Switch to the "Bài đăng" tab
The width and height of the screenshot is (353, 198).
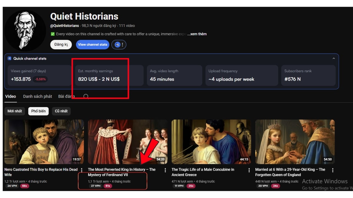[x=66, y=96]
